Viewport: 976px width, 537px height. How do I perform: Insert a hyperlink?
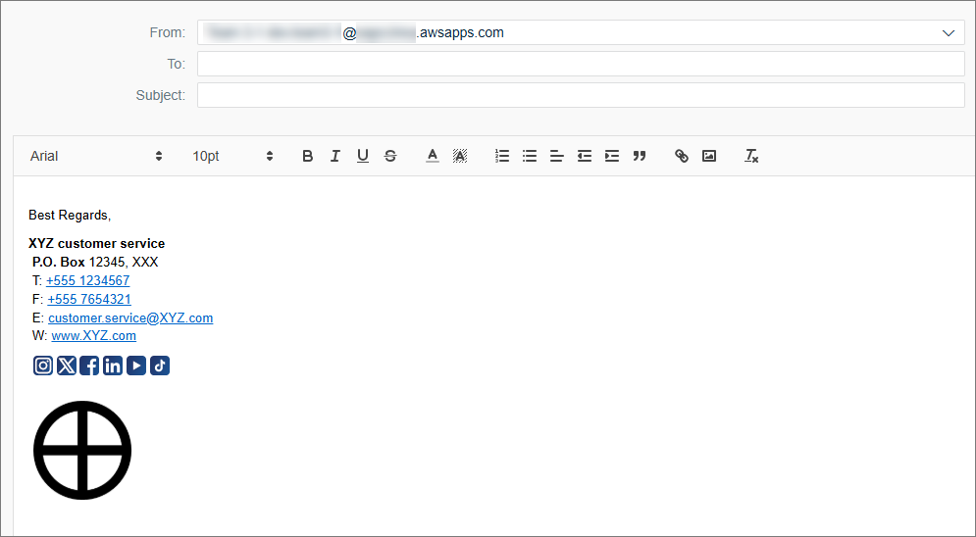tap(682, 156)
